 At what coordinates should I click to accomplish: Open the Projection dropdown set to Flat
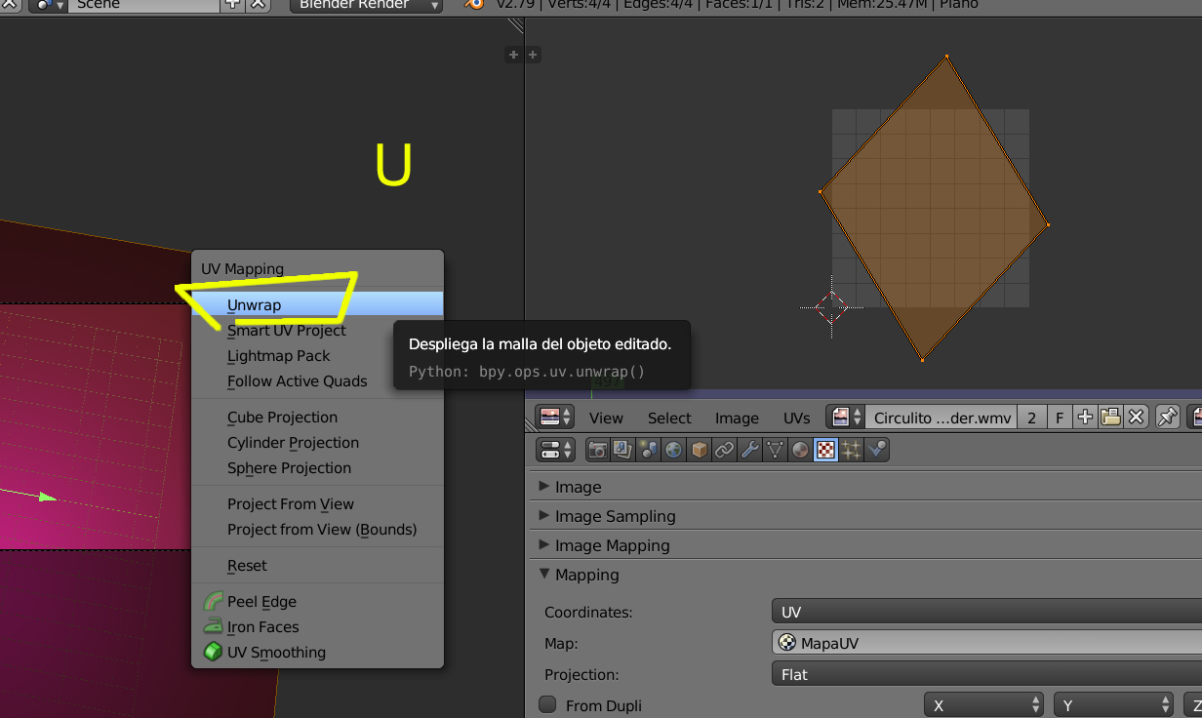(x=985, y=674)
